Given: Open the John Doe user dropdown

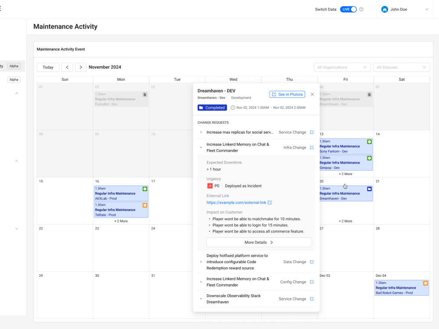Looking at the screenshot, I should click(427, 9).
